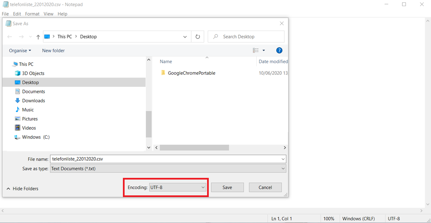Click the horizontal scrollbar in file list
The image size is (431, 223).
click(194, 148)
